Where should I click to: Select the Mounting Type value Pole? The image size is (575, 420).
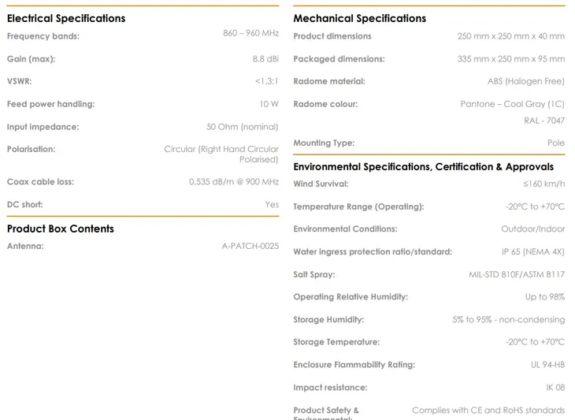point(556,143)
